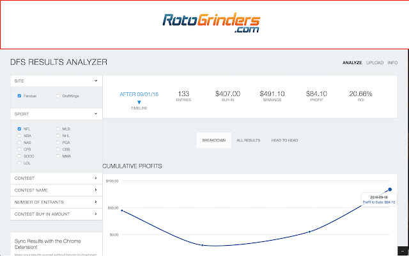Check the SOCC sport checkbox
This screenshot has width=409, height=256.
(x=19, y=156)
